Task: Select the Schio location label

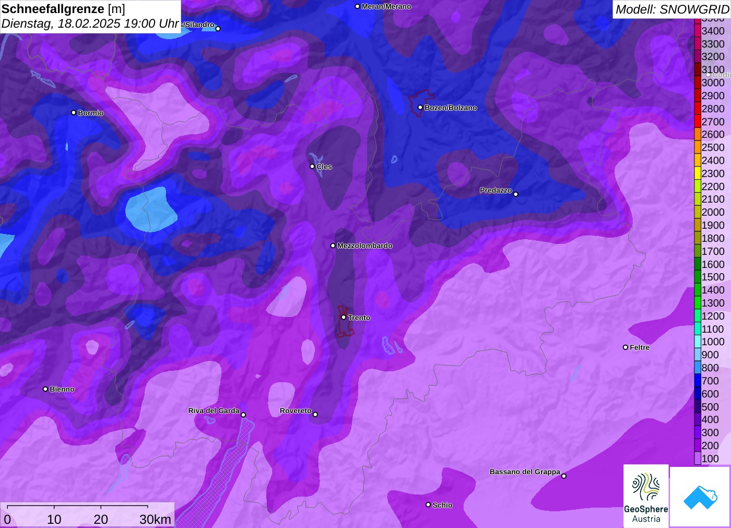Action: pos(442,505)
